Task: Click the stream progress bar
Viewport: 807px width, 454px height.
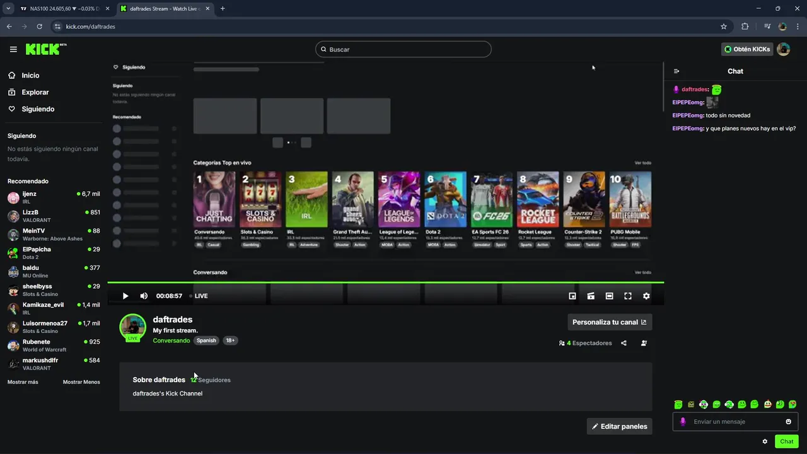Action: [x=386, y=282]
